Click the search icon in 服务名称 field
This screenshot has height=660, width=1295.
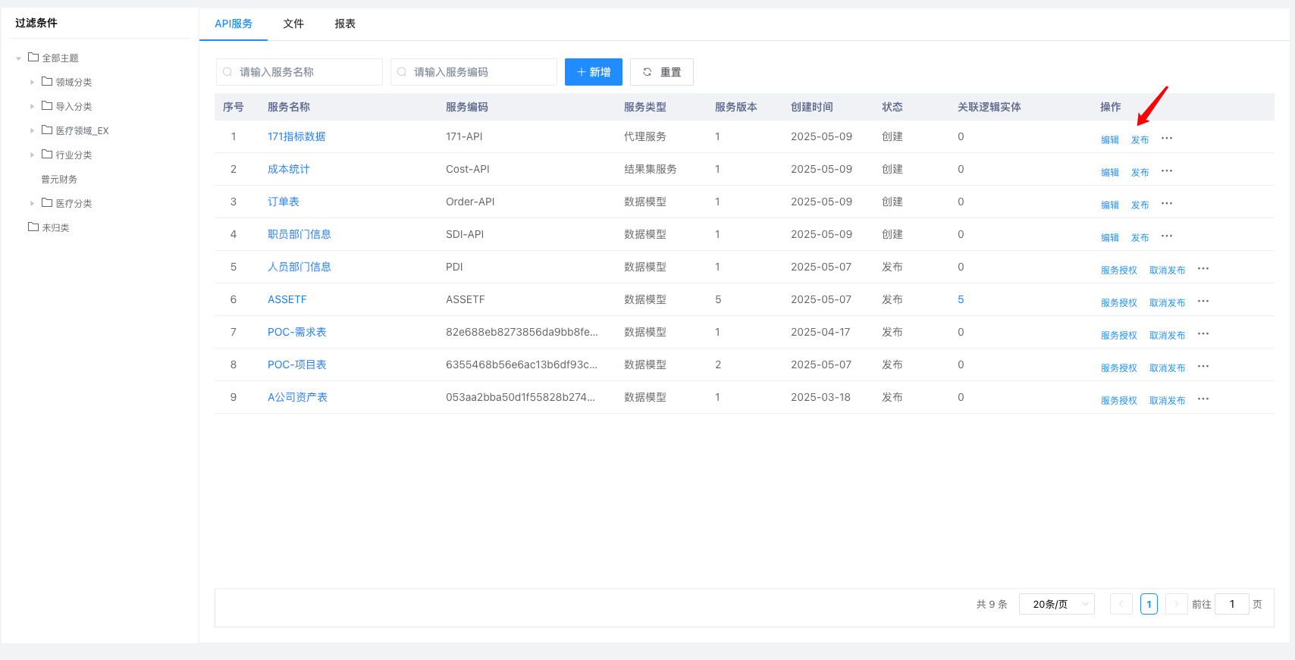click(x=227, y=72)
